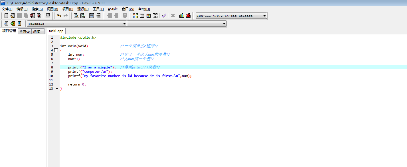Click the /*使用printf()函数*/ comment

[x=140, y=67]
